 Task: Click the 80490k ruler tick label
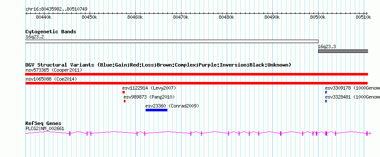[x=272, y=17]
